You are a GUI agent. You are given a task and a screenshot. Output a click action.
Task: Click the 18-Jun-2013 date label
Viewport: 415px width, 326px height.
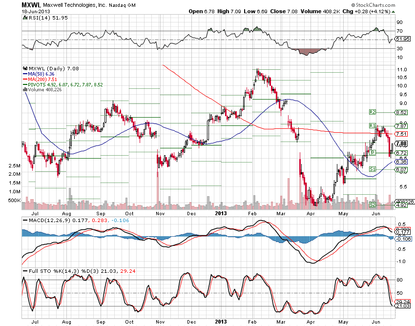(x=36, y=11)
